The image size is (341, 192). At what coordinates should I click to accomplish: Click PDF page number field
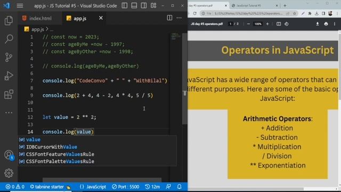pyautogui.click(x=230, y=24)
